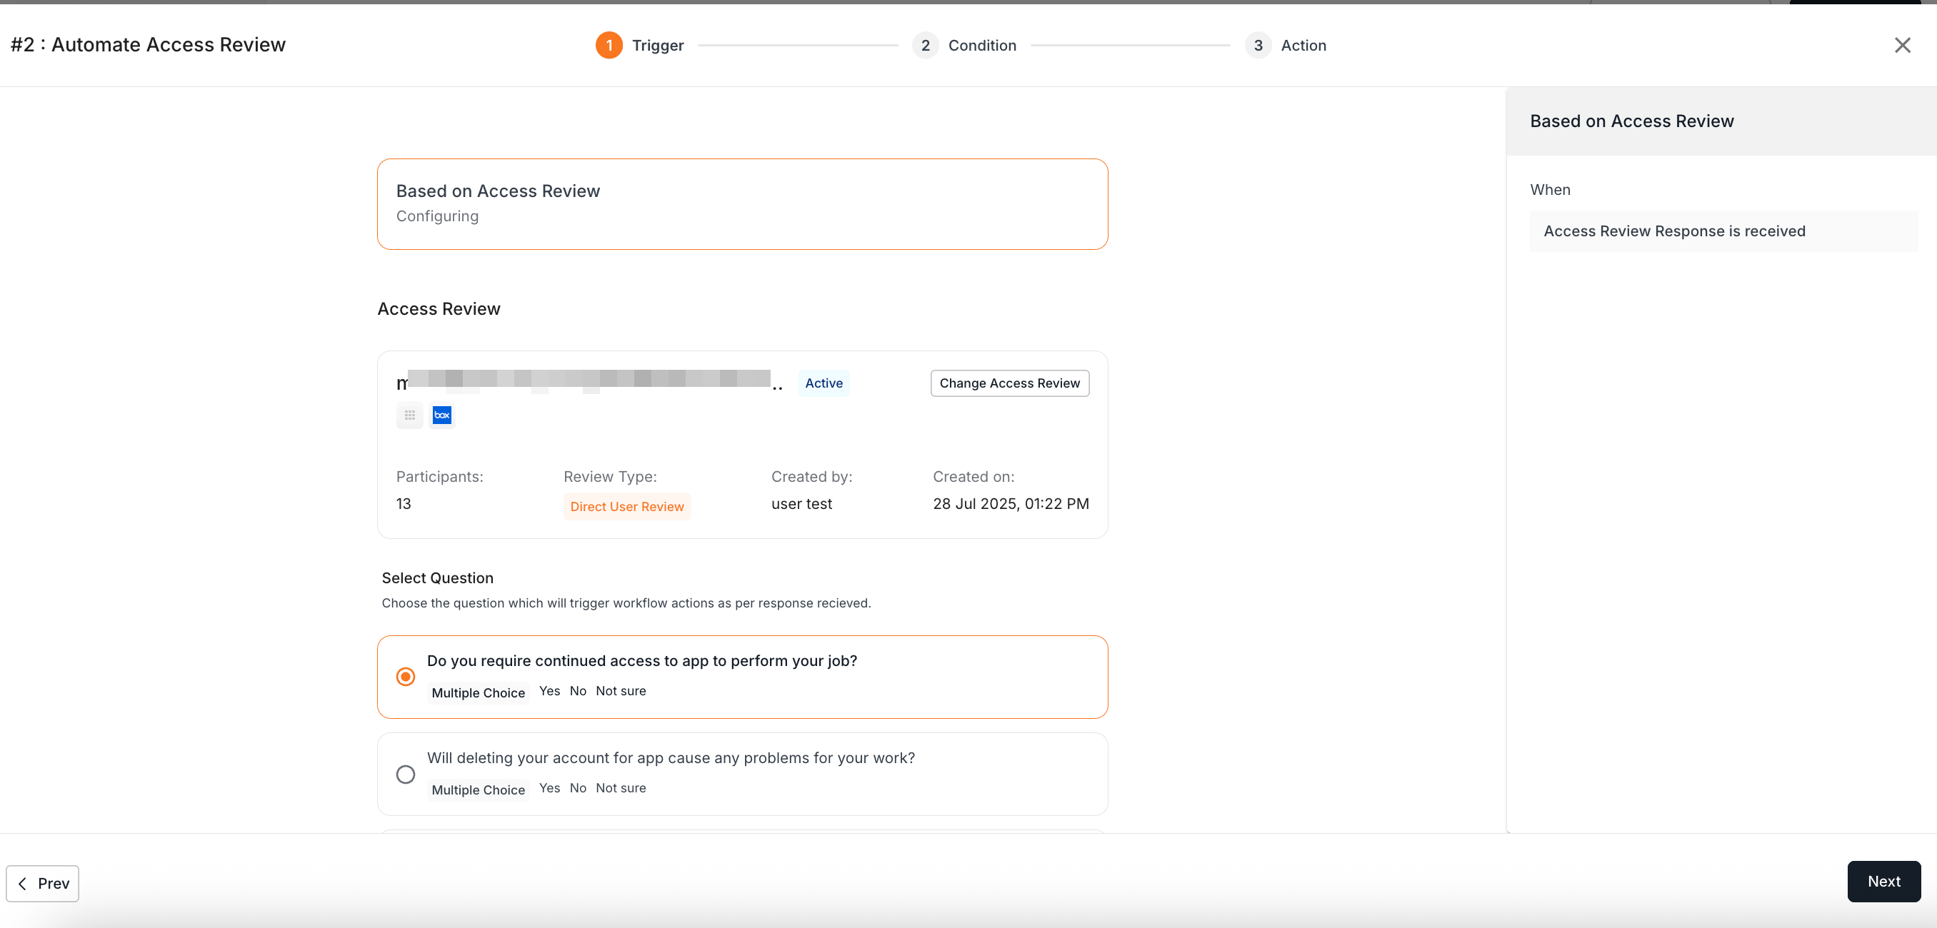This screenshot has width=1937, height=928.
Task: Select the Based on Access Review card
Action: point(741,203)
